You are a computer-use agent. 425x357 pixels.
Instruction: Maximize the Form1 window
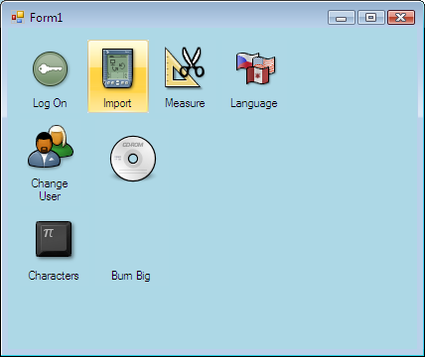370,18
